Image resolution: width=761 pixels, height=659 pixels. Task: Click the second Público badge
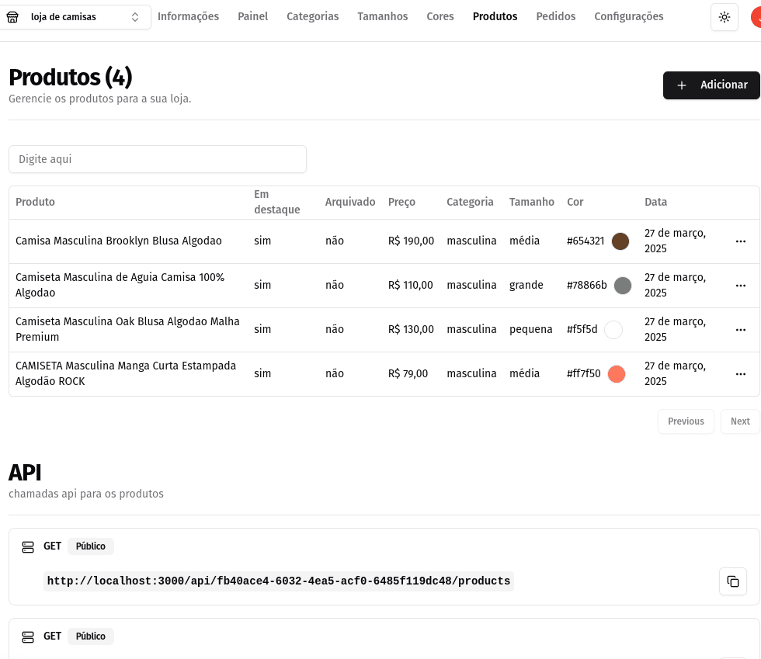pyautogui.click(x=91, y=636)
